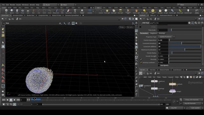Add a Point Light from the shelf

[x=107, y=11]
